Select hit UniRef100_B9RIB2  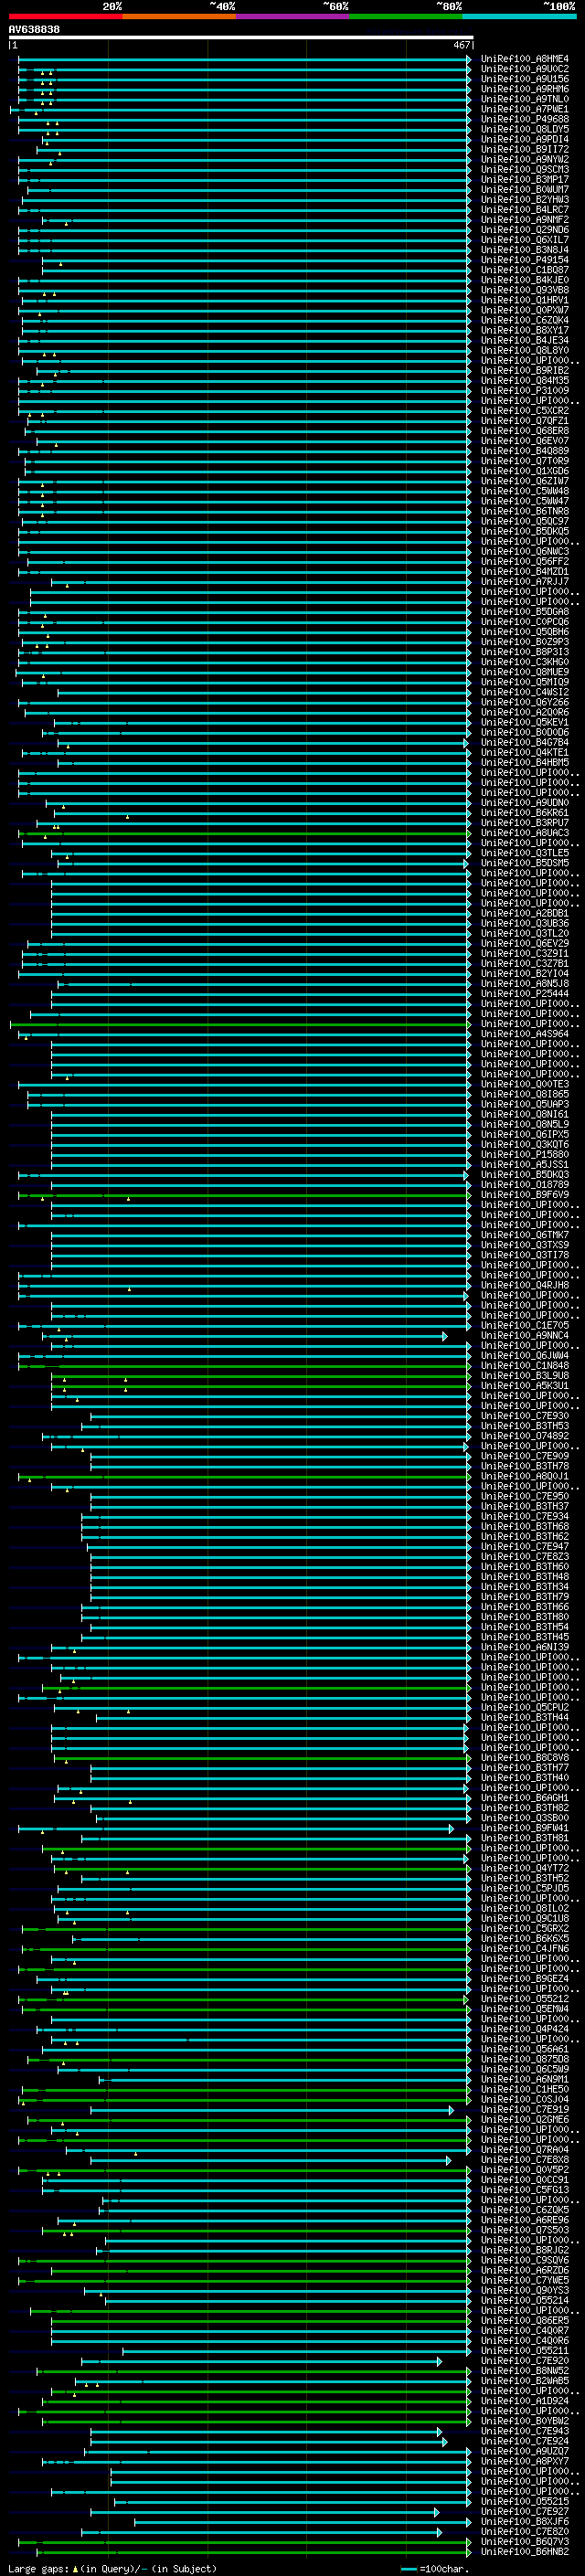point(524,370)
